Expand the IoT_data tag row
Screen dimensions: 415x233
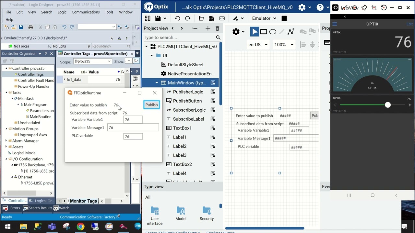64,80
